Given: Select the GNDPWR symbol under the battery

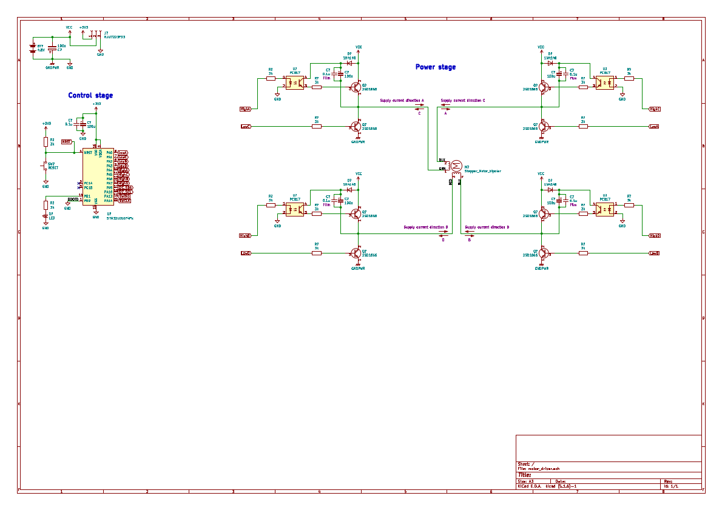Looking at the screenshot, I should (x=52, y=65).
